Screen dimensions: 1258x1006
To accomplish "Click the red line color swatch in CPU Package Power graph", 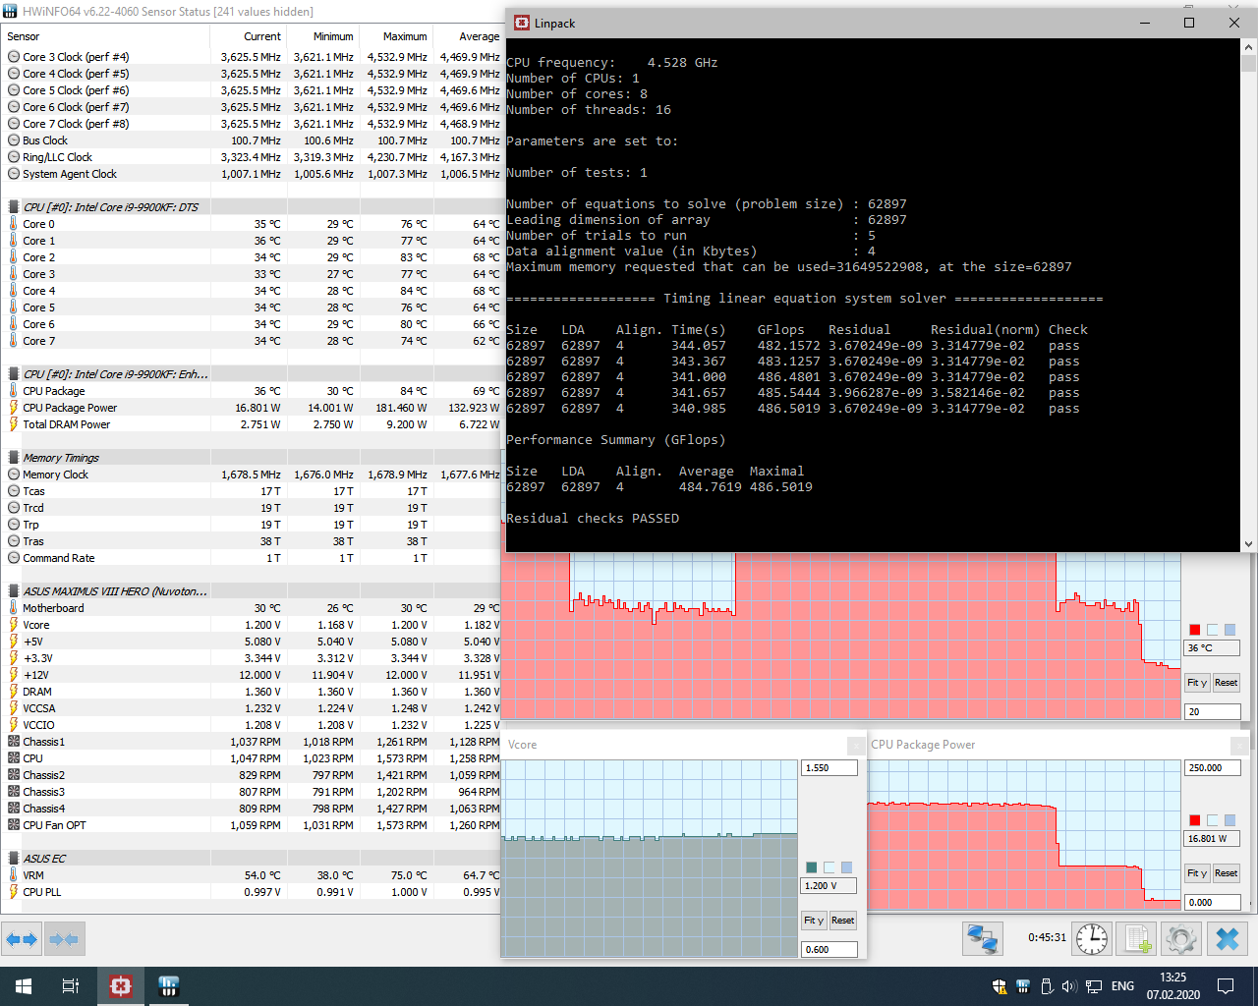I will (x=1195, y=820).
